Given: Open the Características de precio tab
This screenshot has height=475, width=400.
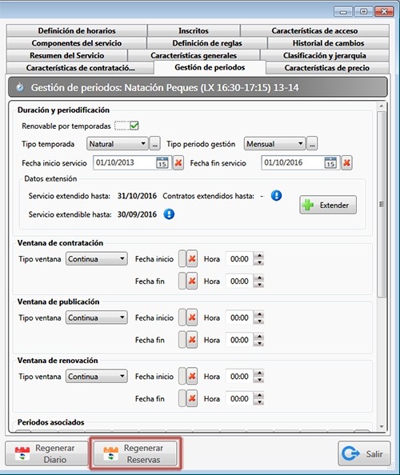Looking at the screenshot, I should pyautogui.click(x=327, y=68).
